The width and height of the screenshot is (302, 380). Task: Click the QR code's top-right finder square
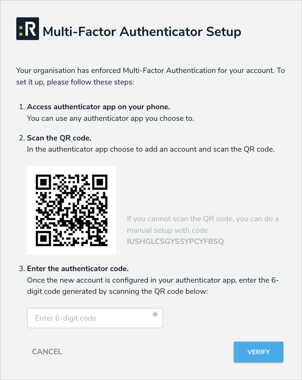(x=100, y=182)
